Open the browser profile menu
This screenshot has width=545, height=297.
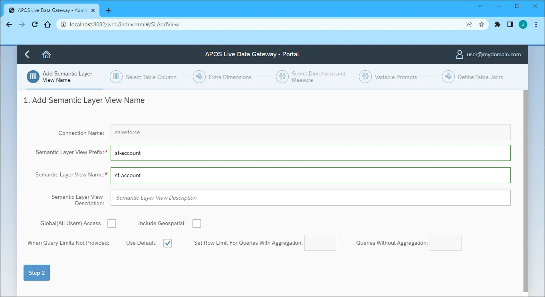point(523,24)
